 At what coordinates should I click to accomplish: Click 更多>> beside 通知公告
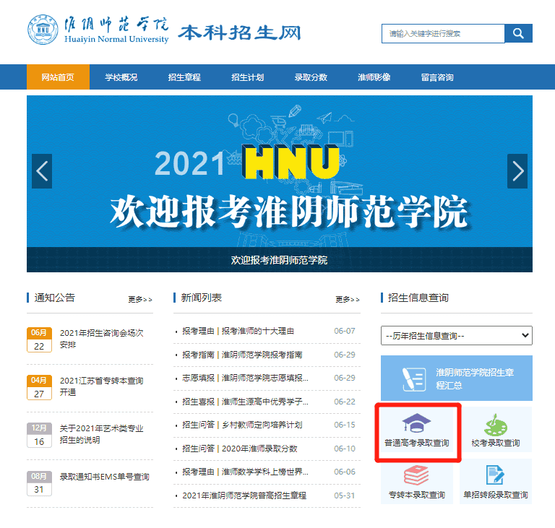[140, 299]
